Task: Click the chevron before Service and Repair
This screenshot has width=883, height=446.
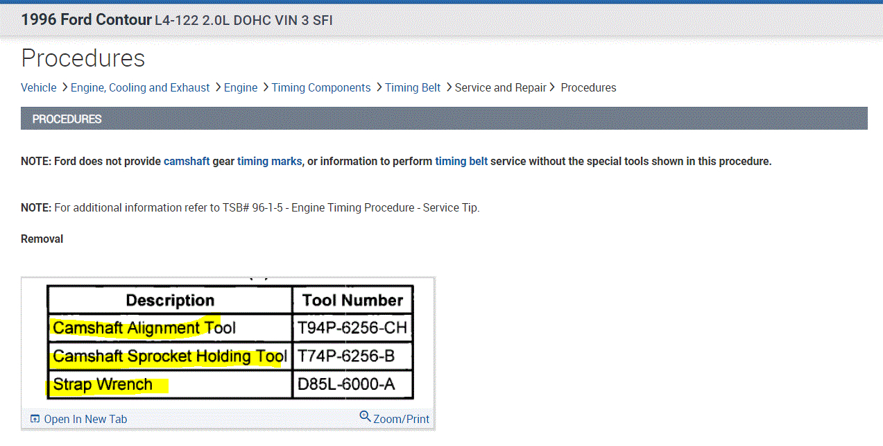Action: 448,87
